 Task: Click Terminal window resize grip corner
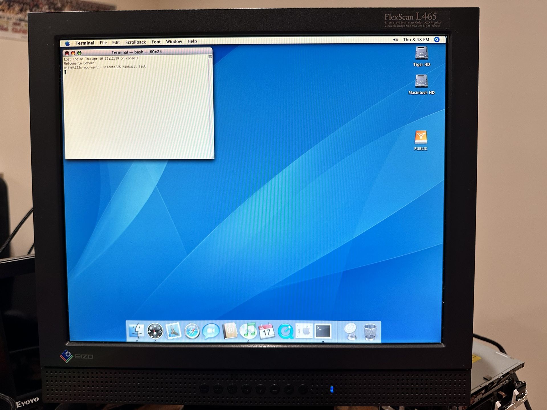pyautogui.click(x=212, y=157)
